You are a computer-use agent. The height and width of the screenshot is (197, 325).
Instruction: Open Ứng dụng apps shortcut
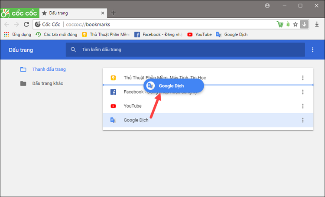[17, 34]
